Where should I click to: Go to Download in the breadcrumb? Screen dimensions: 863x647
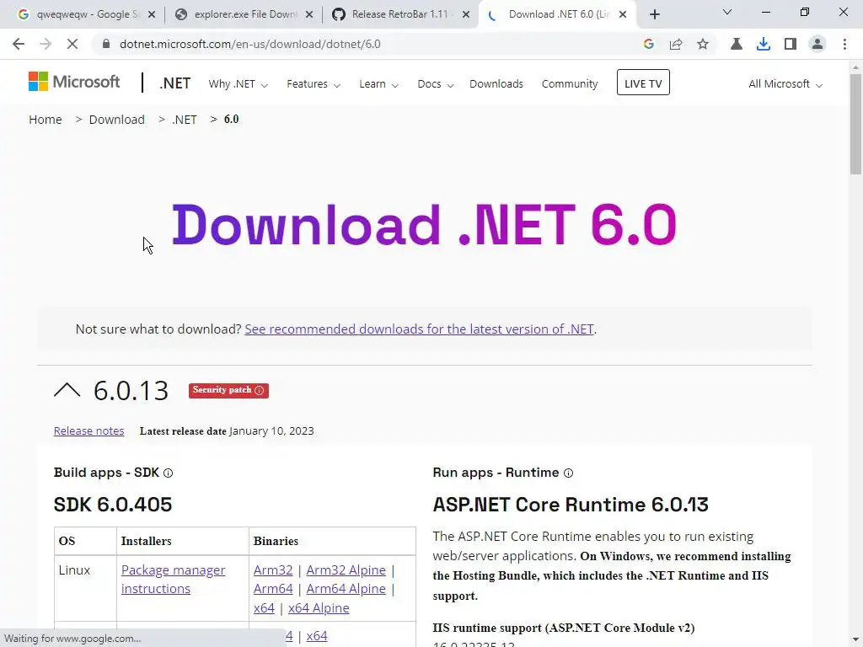pyautogui.click(x=116, y=120)
